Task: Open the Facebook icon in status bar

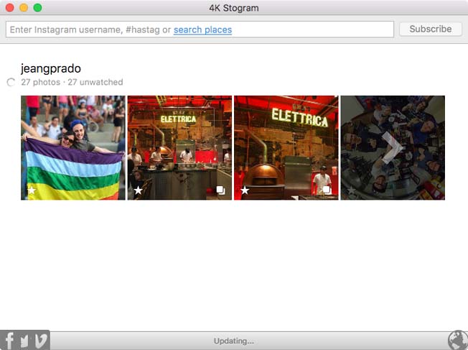Action: point(9,340)
